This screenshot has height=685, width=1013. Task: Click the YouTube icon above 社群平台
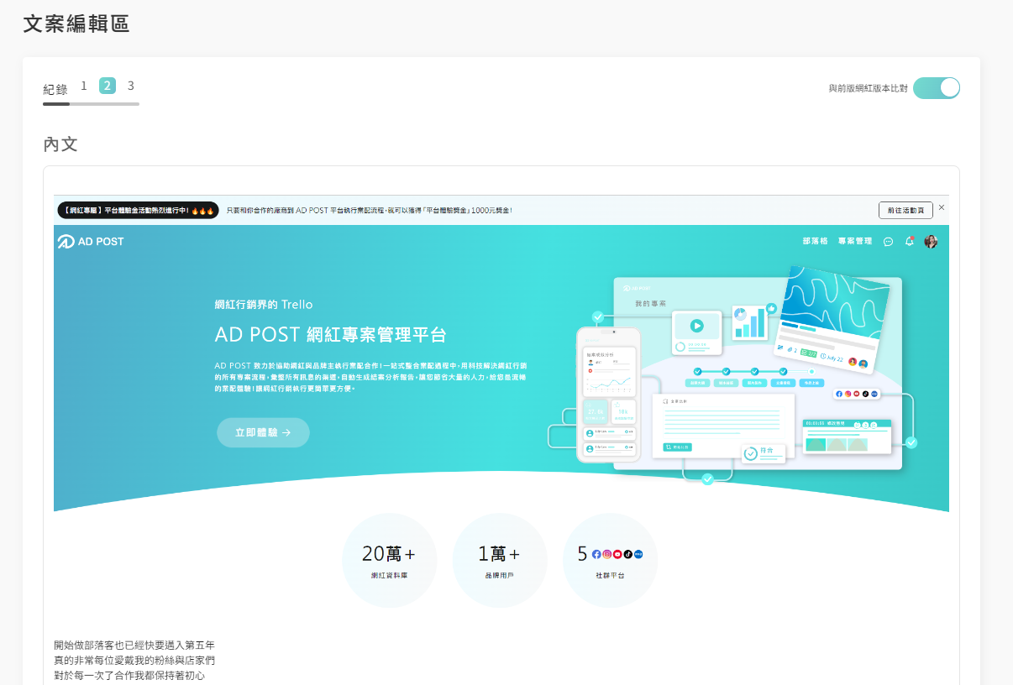click(x=617, y=554)
